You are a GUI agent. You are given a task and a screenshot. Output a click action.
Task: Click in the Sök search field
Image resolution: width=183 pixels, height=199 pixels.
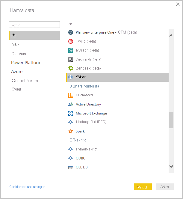click(x=34, y=25)
